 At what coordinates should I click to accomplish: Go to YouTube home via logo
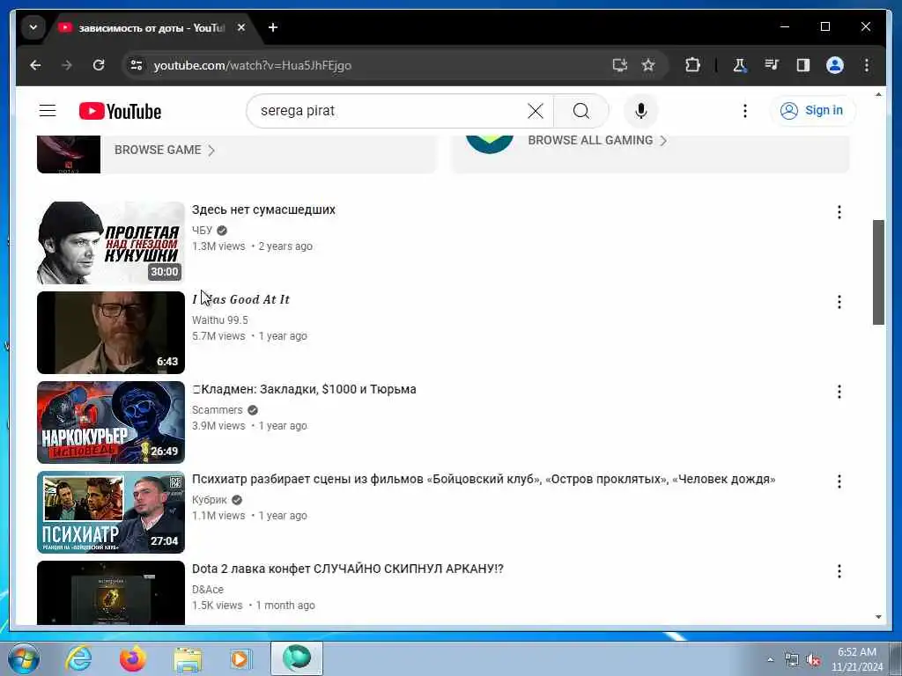(x=120, y=111)
